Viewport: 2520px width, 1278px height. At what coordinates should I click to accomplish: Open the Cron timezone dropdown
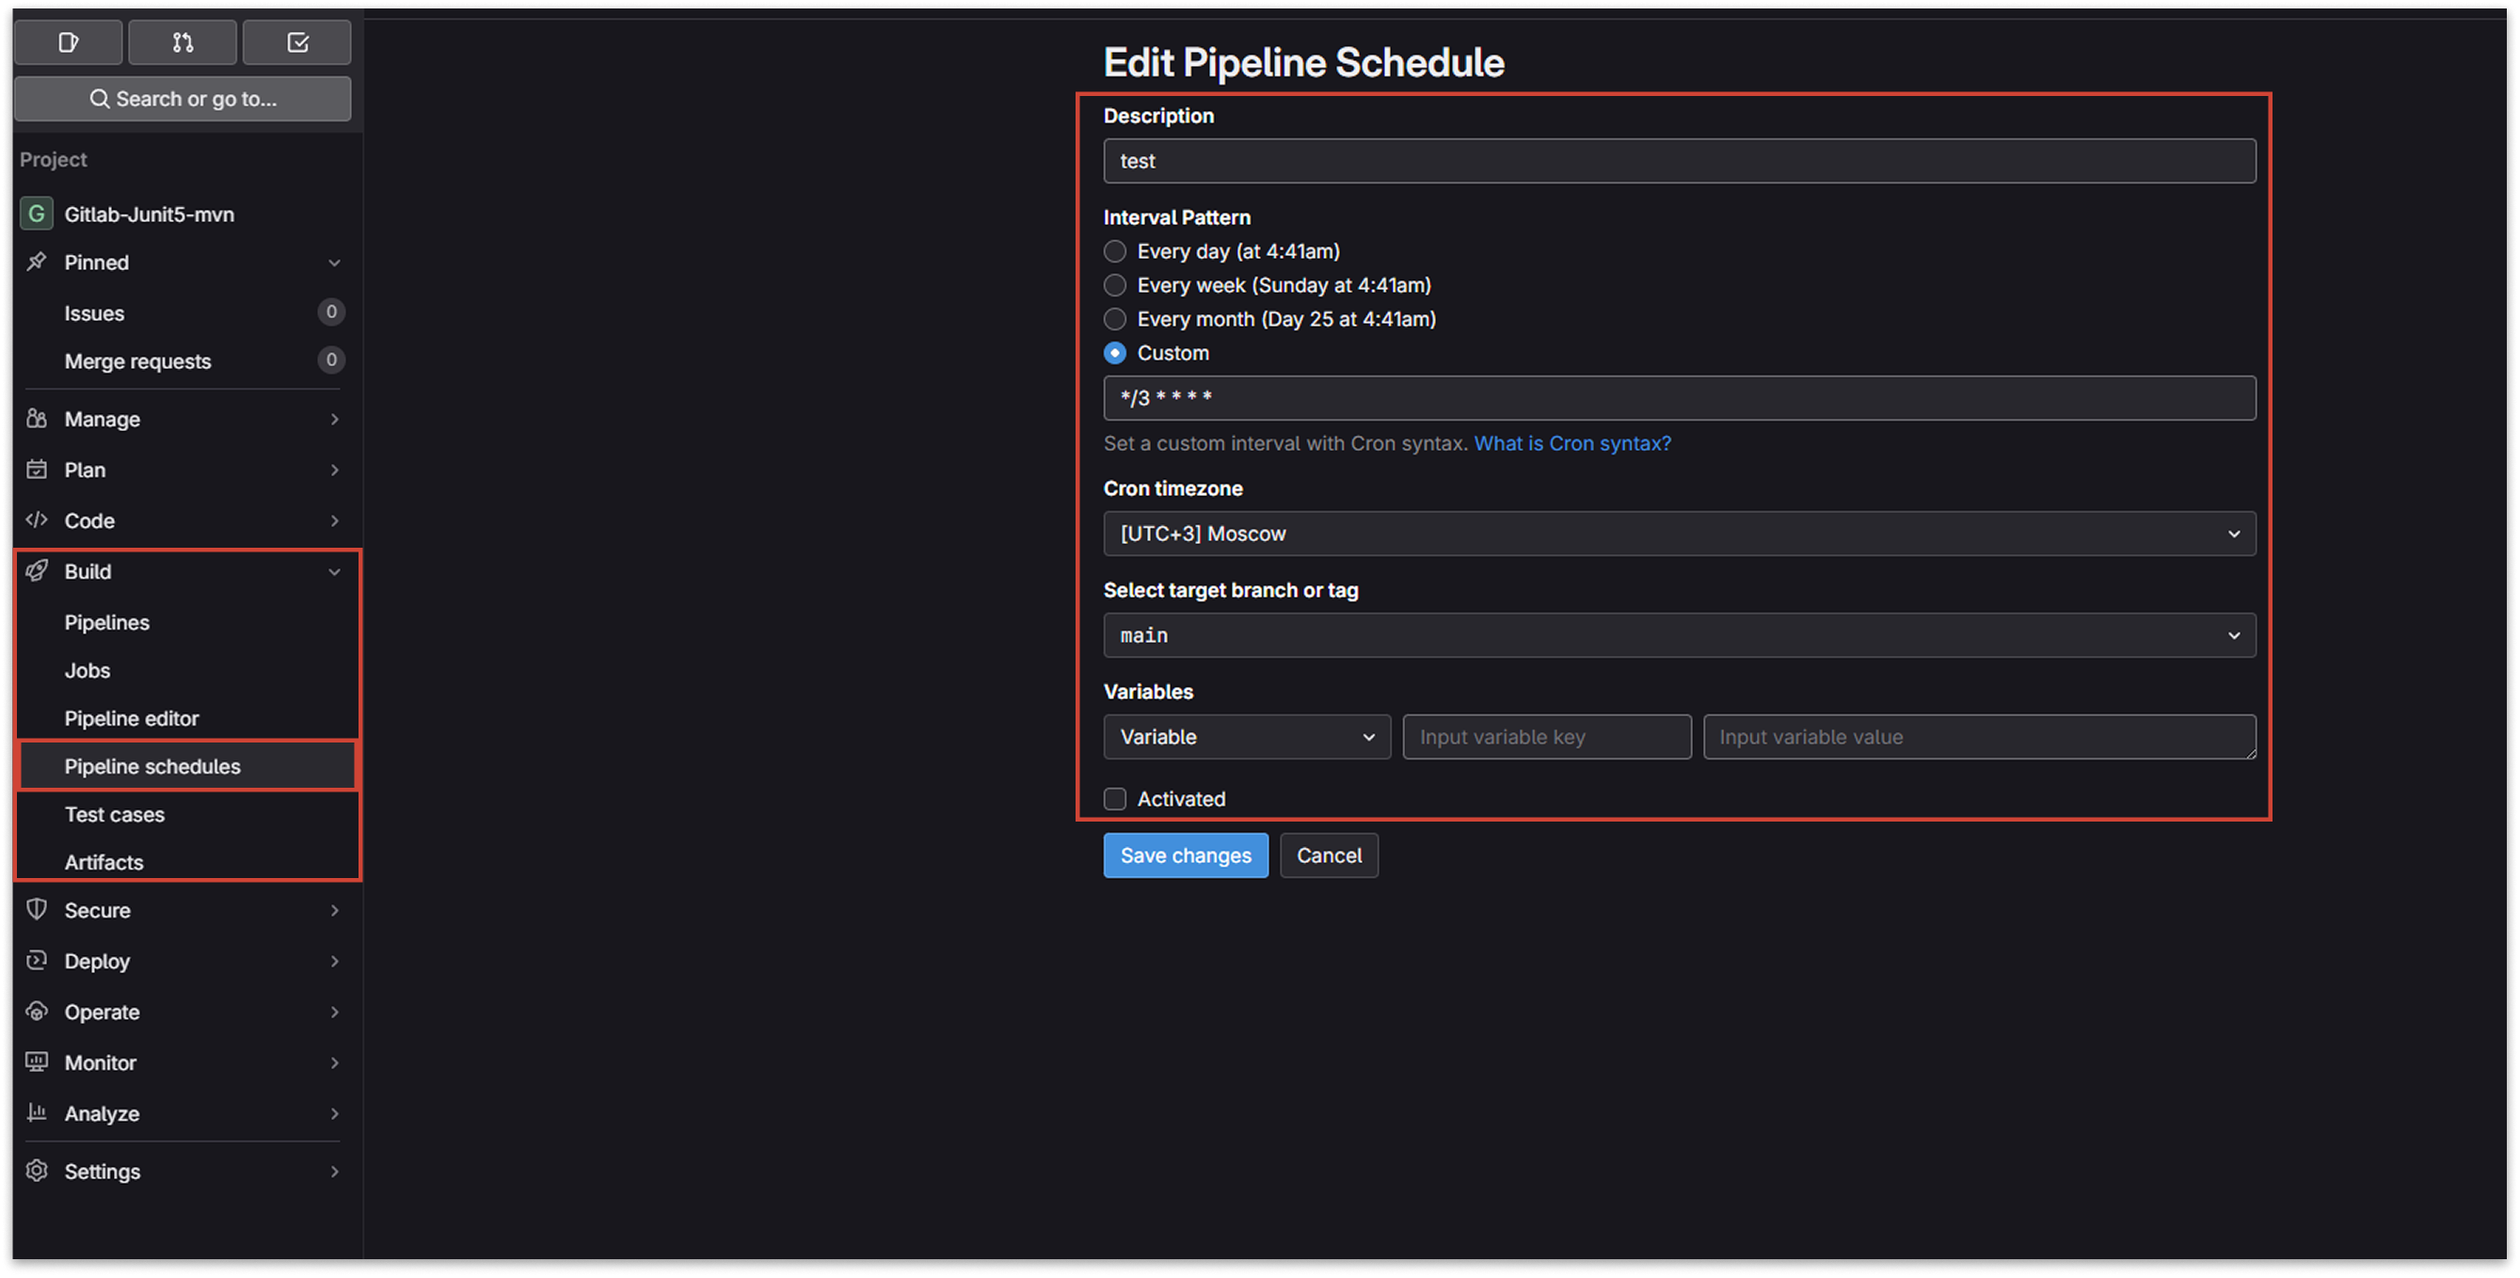click(x=1679, y=534)
